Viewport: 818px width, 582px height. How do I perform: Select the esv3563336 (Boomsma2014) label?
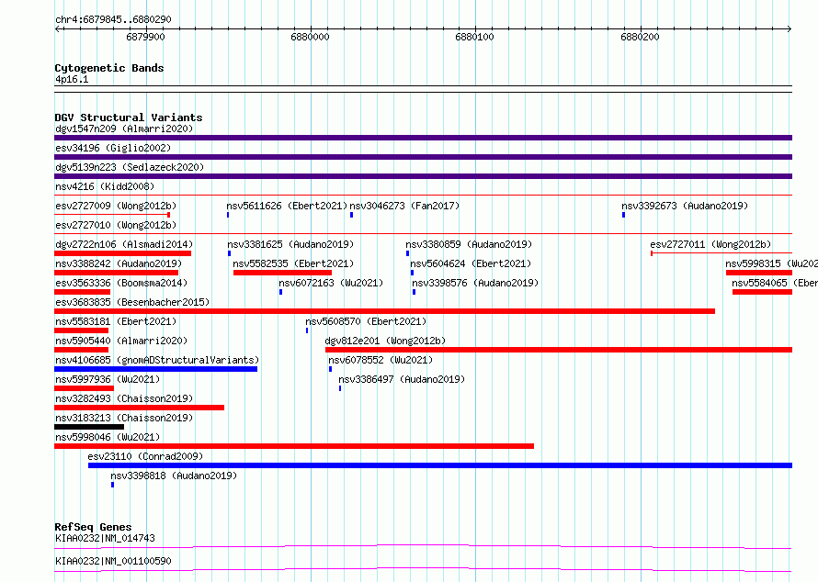[x=121, y=283]
